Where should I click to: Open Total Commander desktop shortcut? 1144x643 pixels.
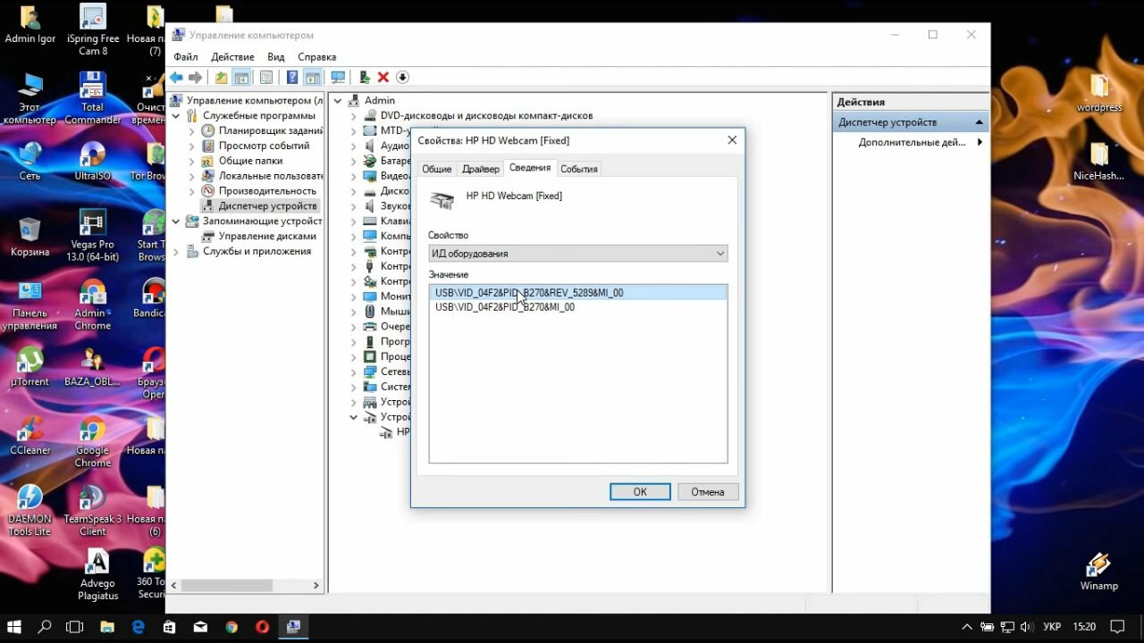[x=92, y=98]
